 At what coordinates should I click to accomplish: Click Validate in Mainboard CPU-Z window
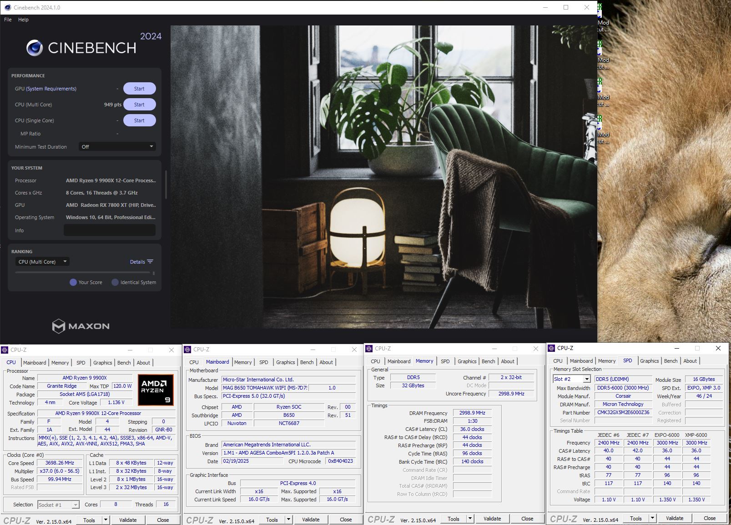[x=311, y=520]
